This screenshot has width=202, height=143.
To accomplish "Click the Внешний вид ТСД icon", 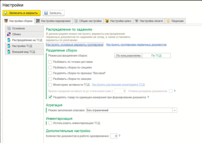I will pos(9,52).
